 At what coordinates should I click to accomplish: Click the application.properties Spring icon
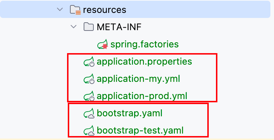pyautogui.click(x=89, y=62)
